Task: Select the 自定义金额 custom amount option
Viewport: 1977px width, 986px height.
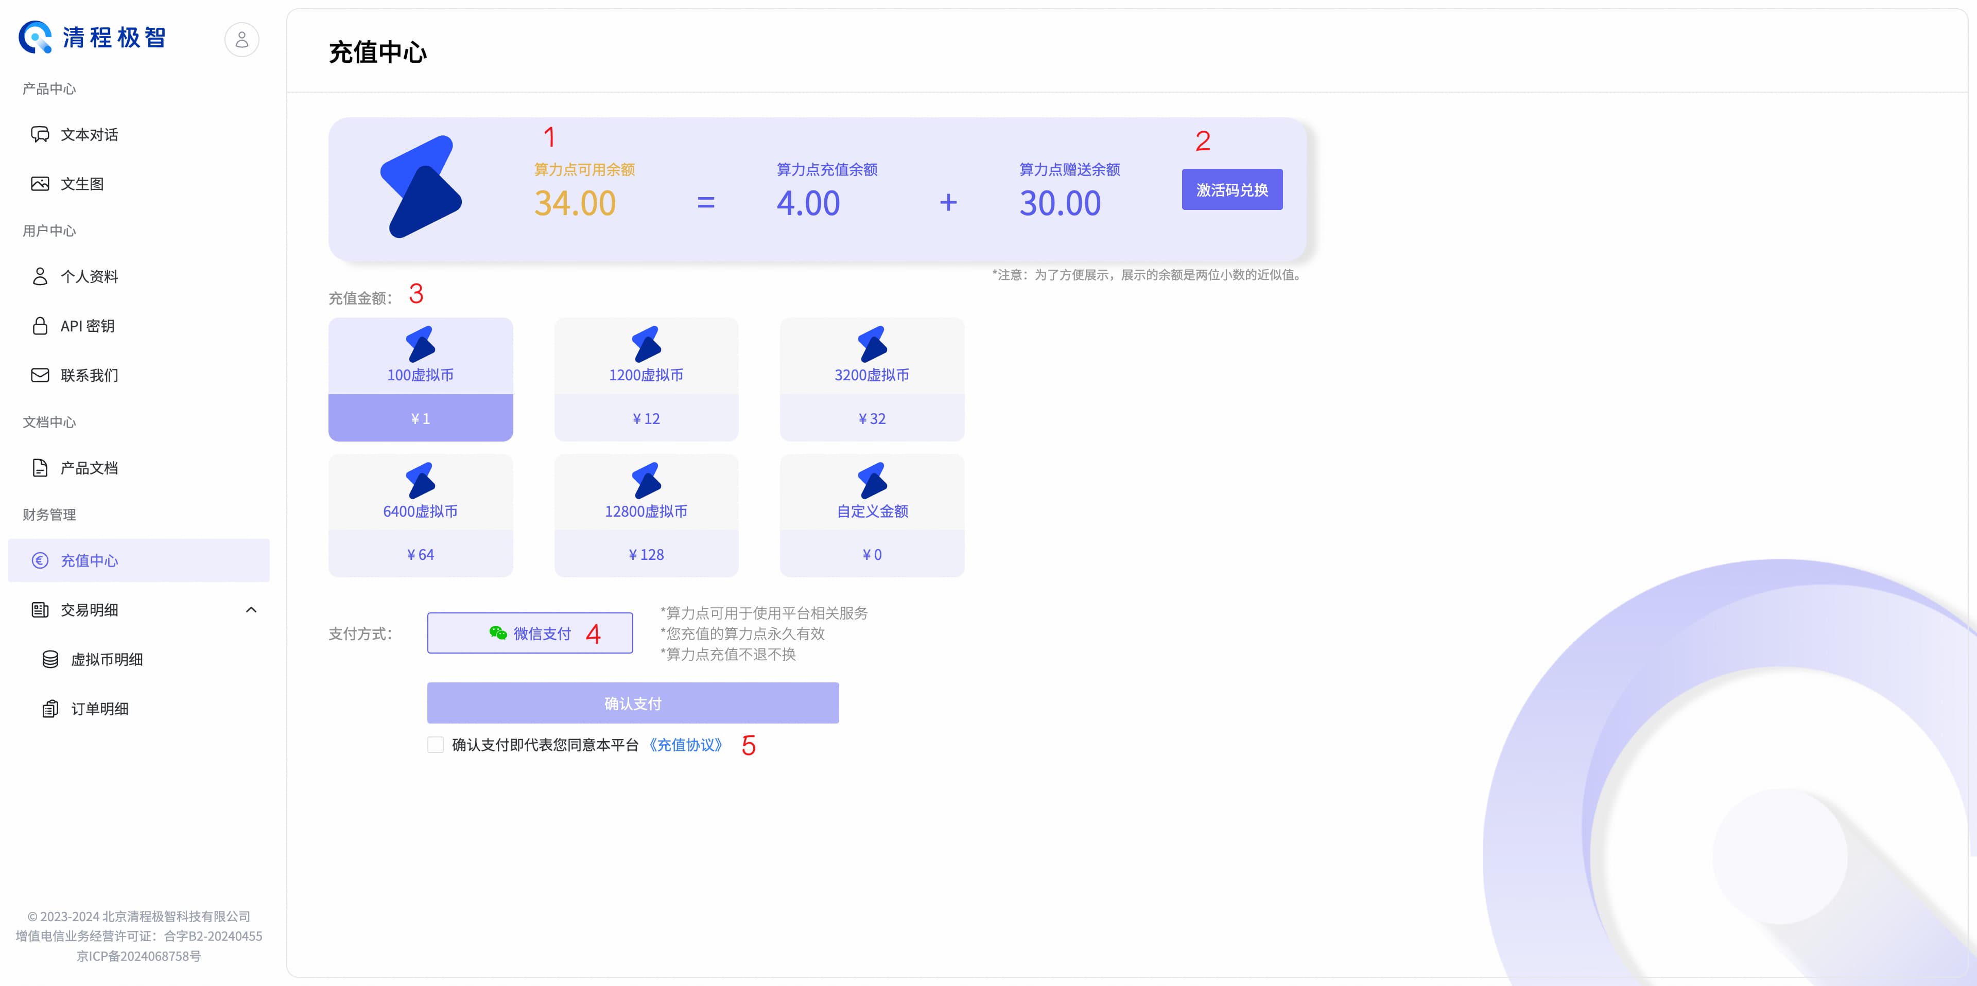Action: coord(872,515)
